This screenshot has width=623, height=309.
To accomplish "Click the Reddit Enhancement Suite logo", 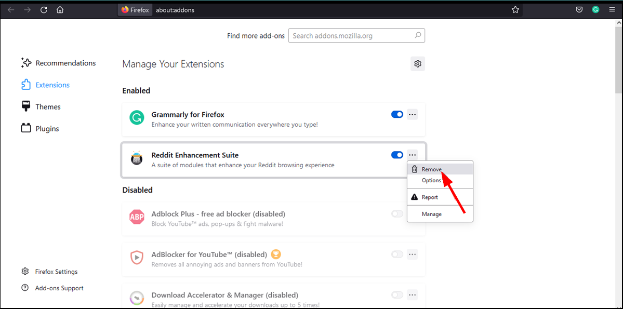I will click(x=137, y=158).
